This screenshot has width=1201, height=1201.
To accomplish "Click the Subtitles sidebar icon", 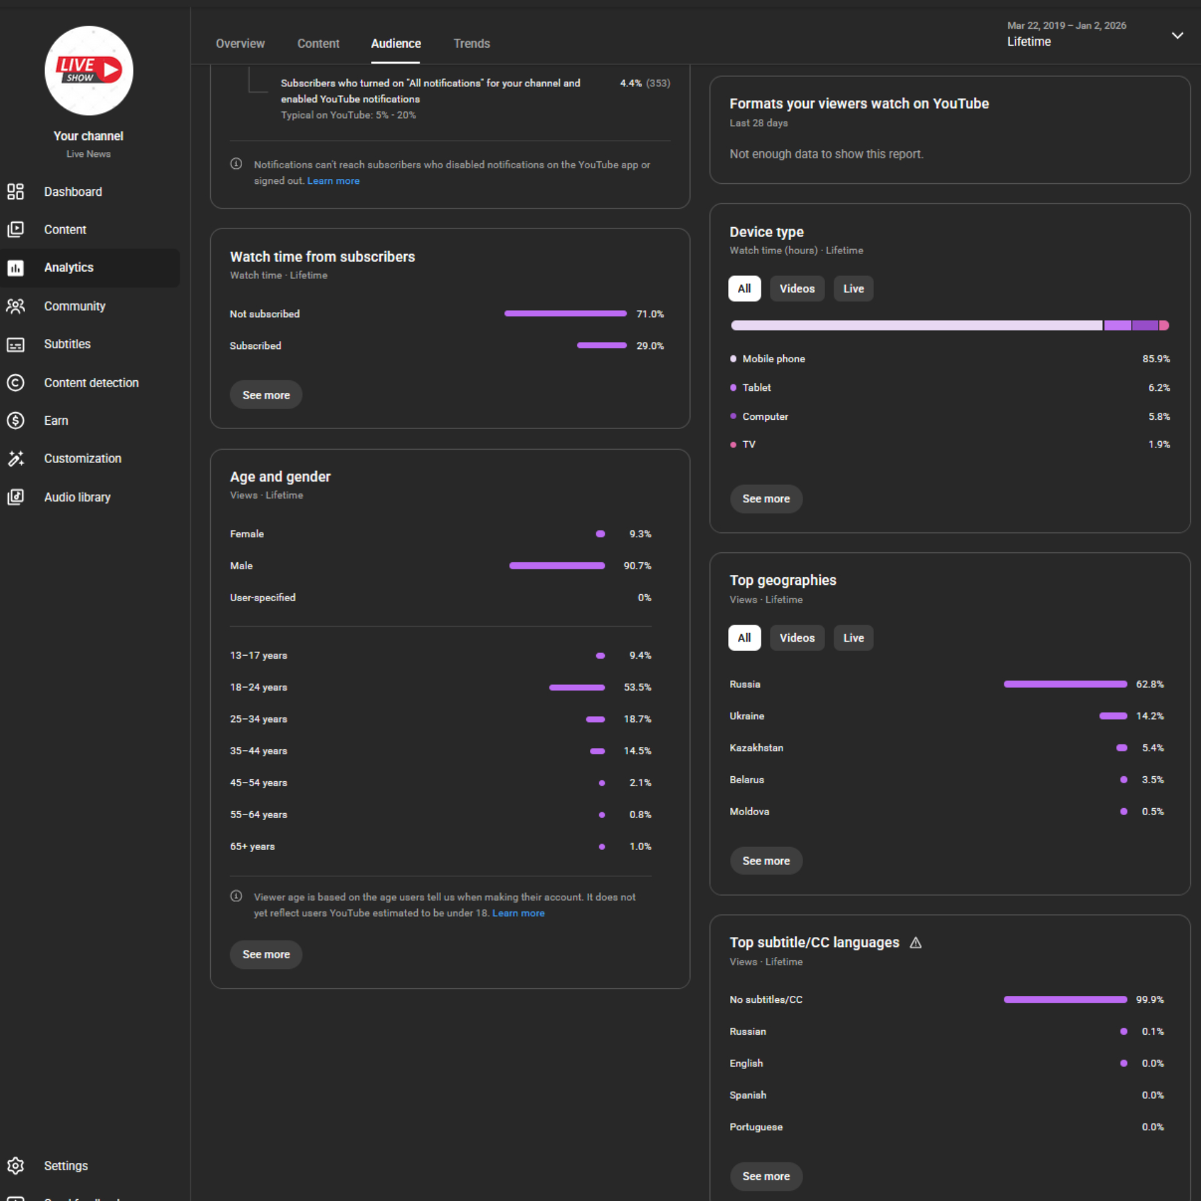I will (16, 345).
